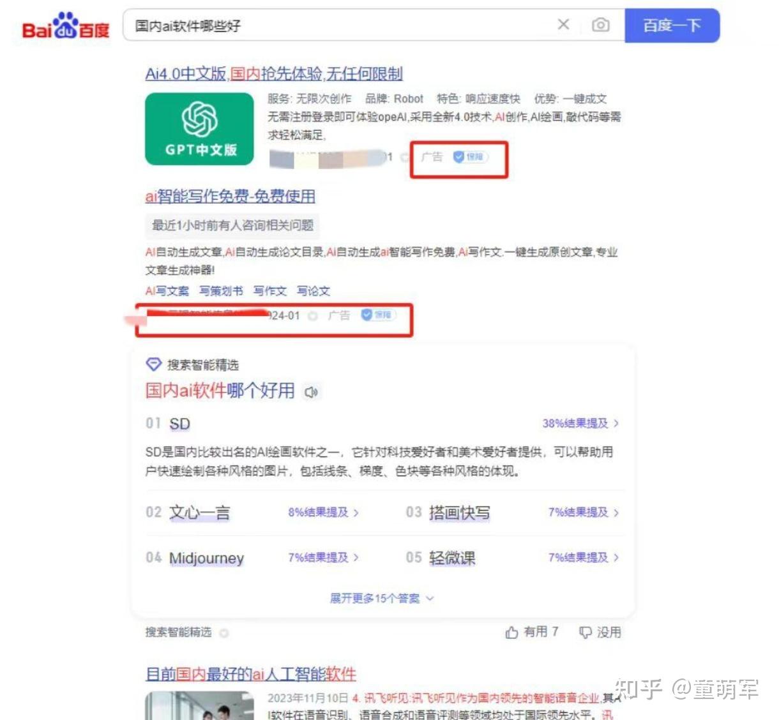Screen dimensions: 779x720
Task: Open the Ai4.0中文版 ad result title
Action: (274, 74)
